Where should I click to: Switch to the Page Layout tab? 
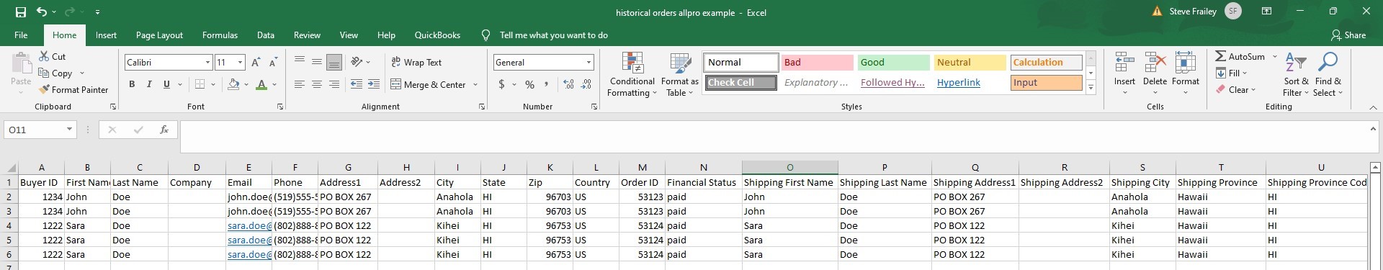pos(159,35)
